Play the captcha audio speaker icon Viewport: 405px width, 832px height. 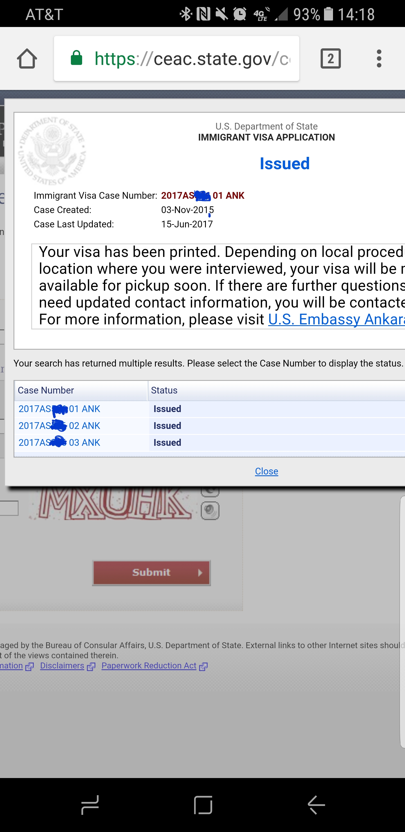tap(210, 511)
